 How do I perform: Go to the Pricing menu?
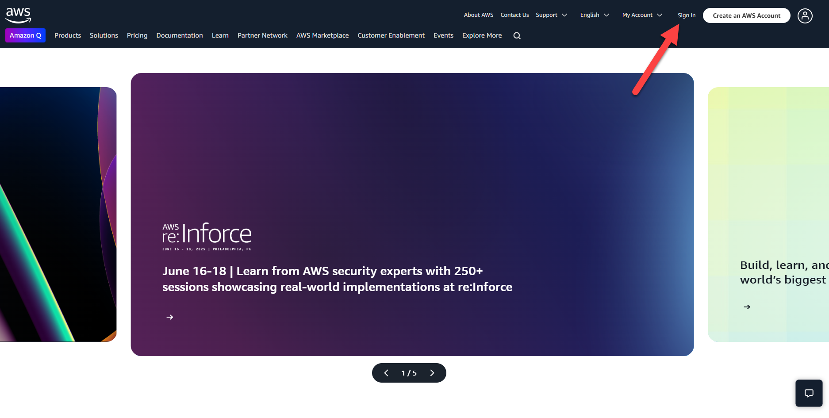click(x=137, y=35)
